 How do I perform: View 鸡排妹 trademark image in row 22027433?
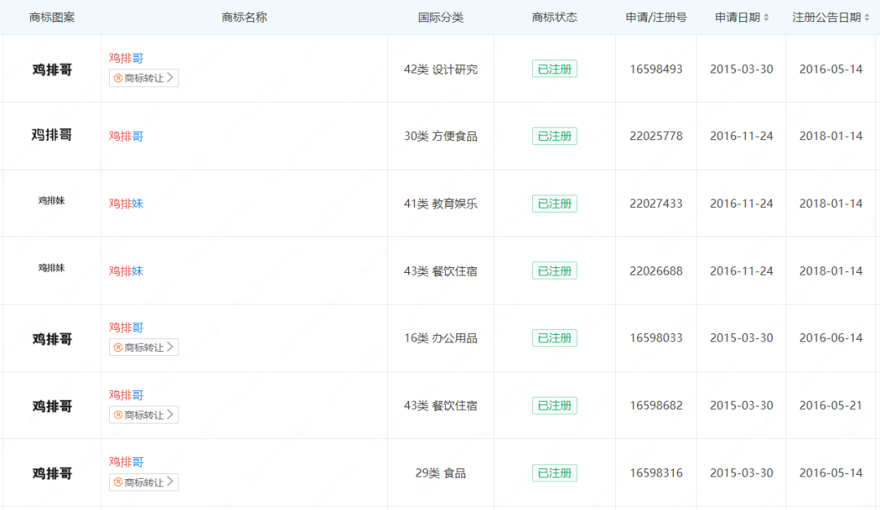51,200
